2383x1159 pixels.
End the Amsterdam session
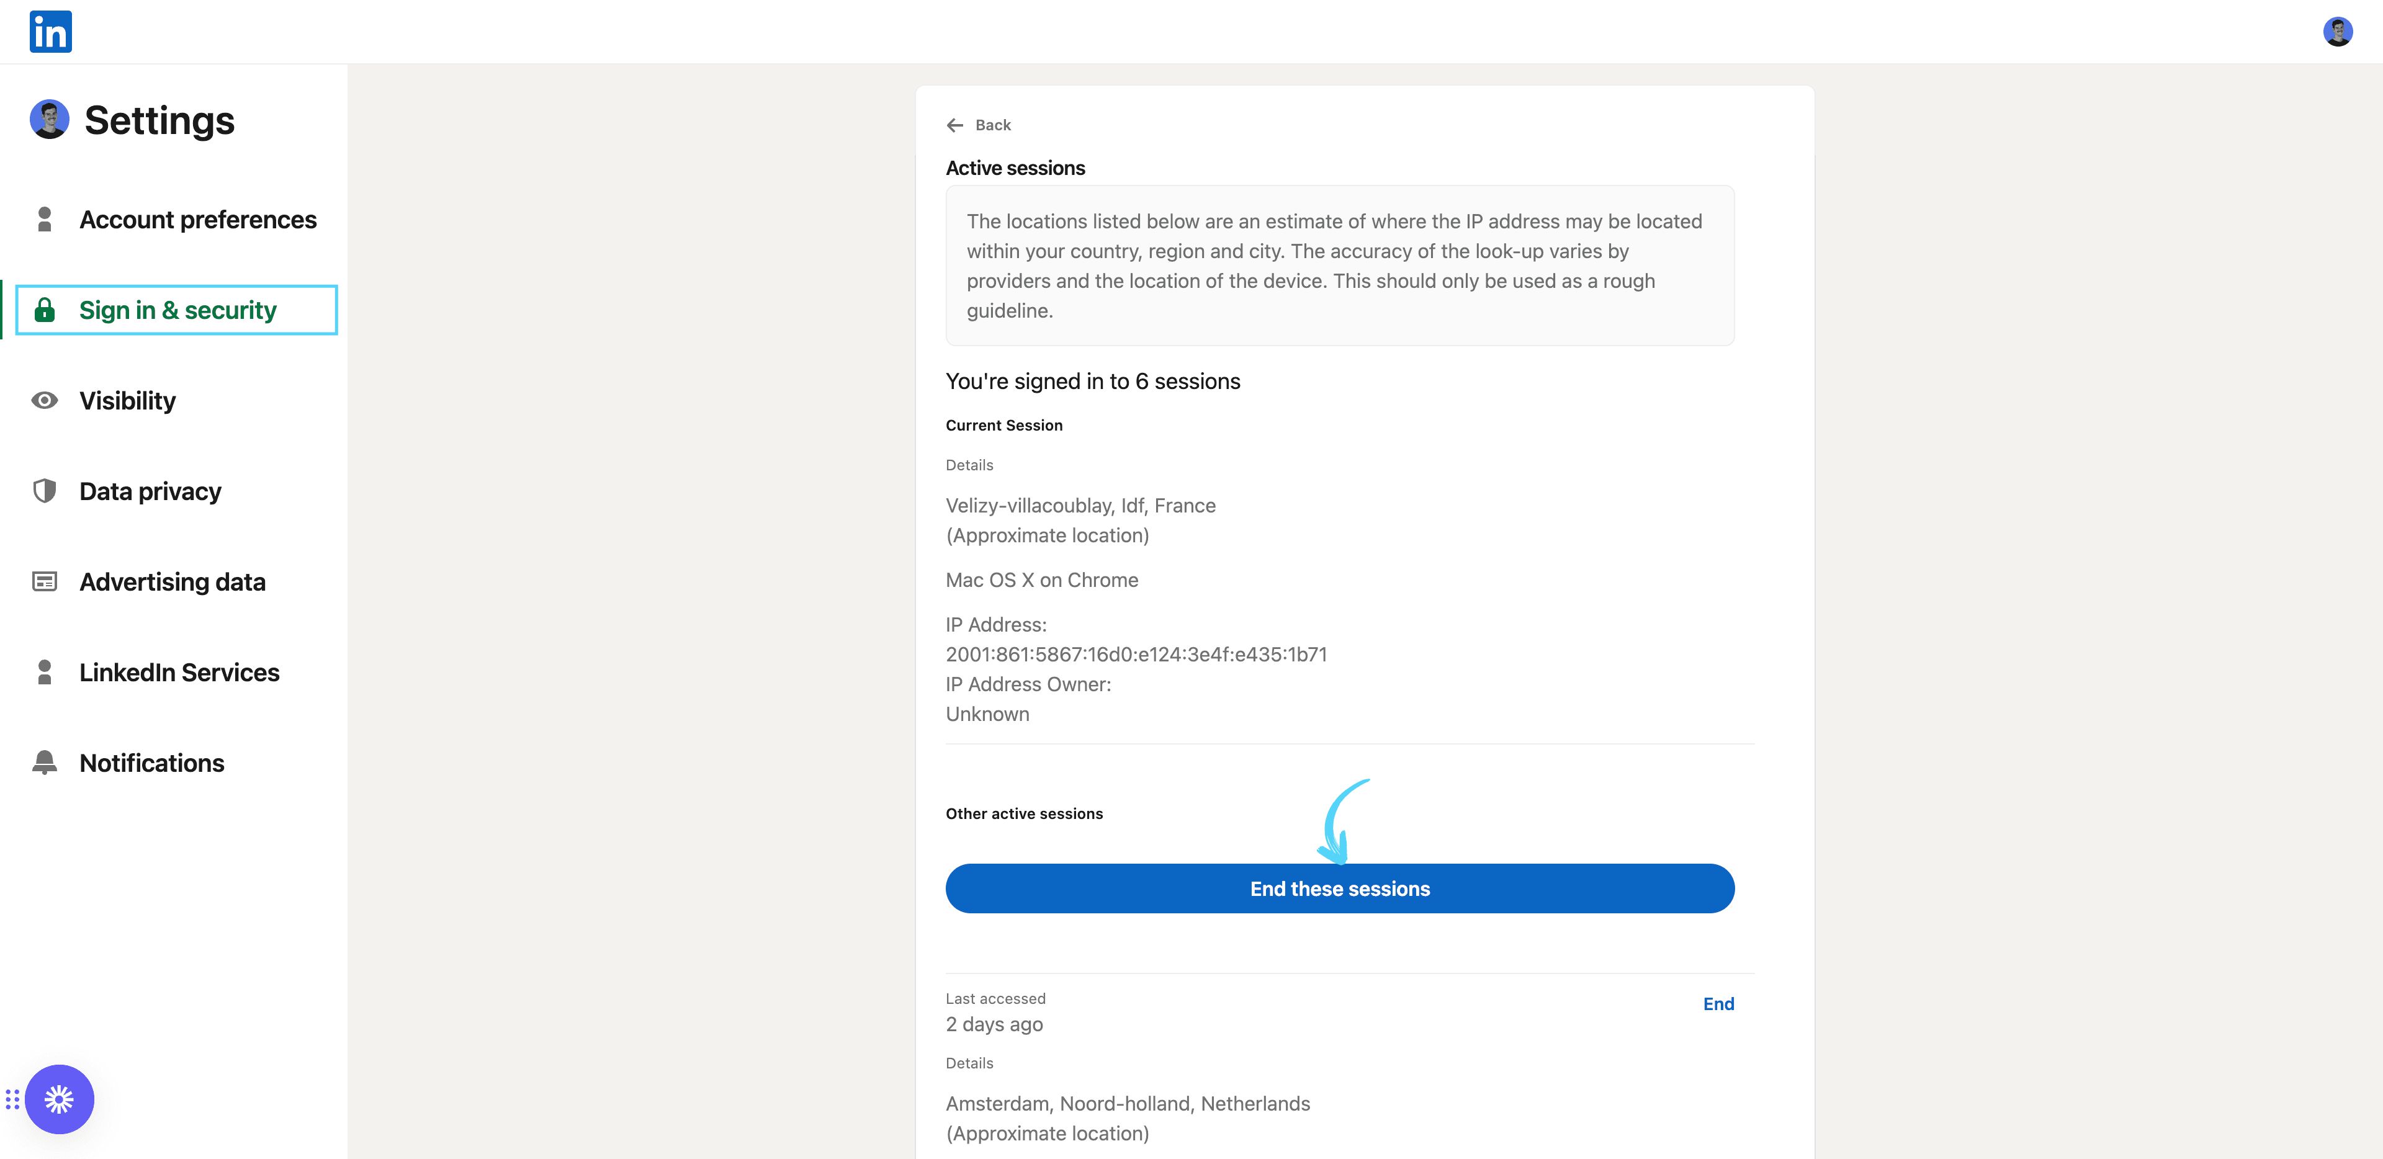(1718, 1004)
